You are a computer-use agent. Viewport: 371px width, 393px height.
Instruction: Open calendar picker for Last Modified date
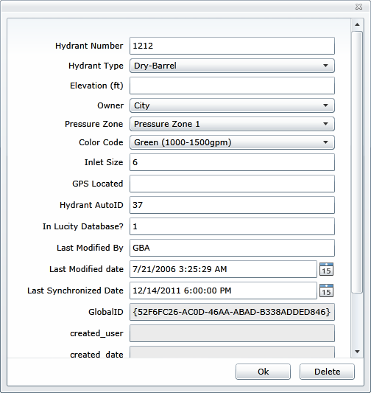[x=327, y=269]
